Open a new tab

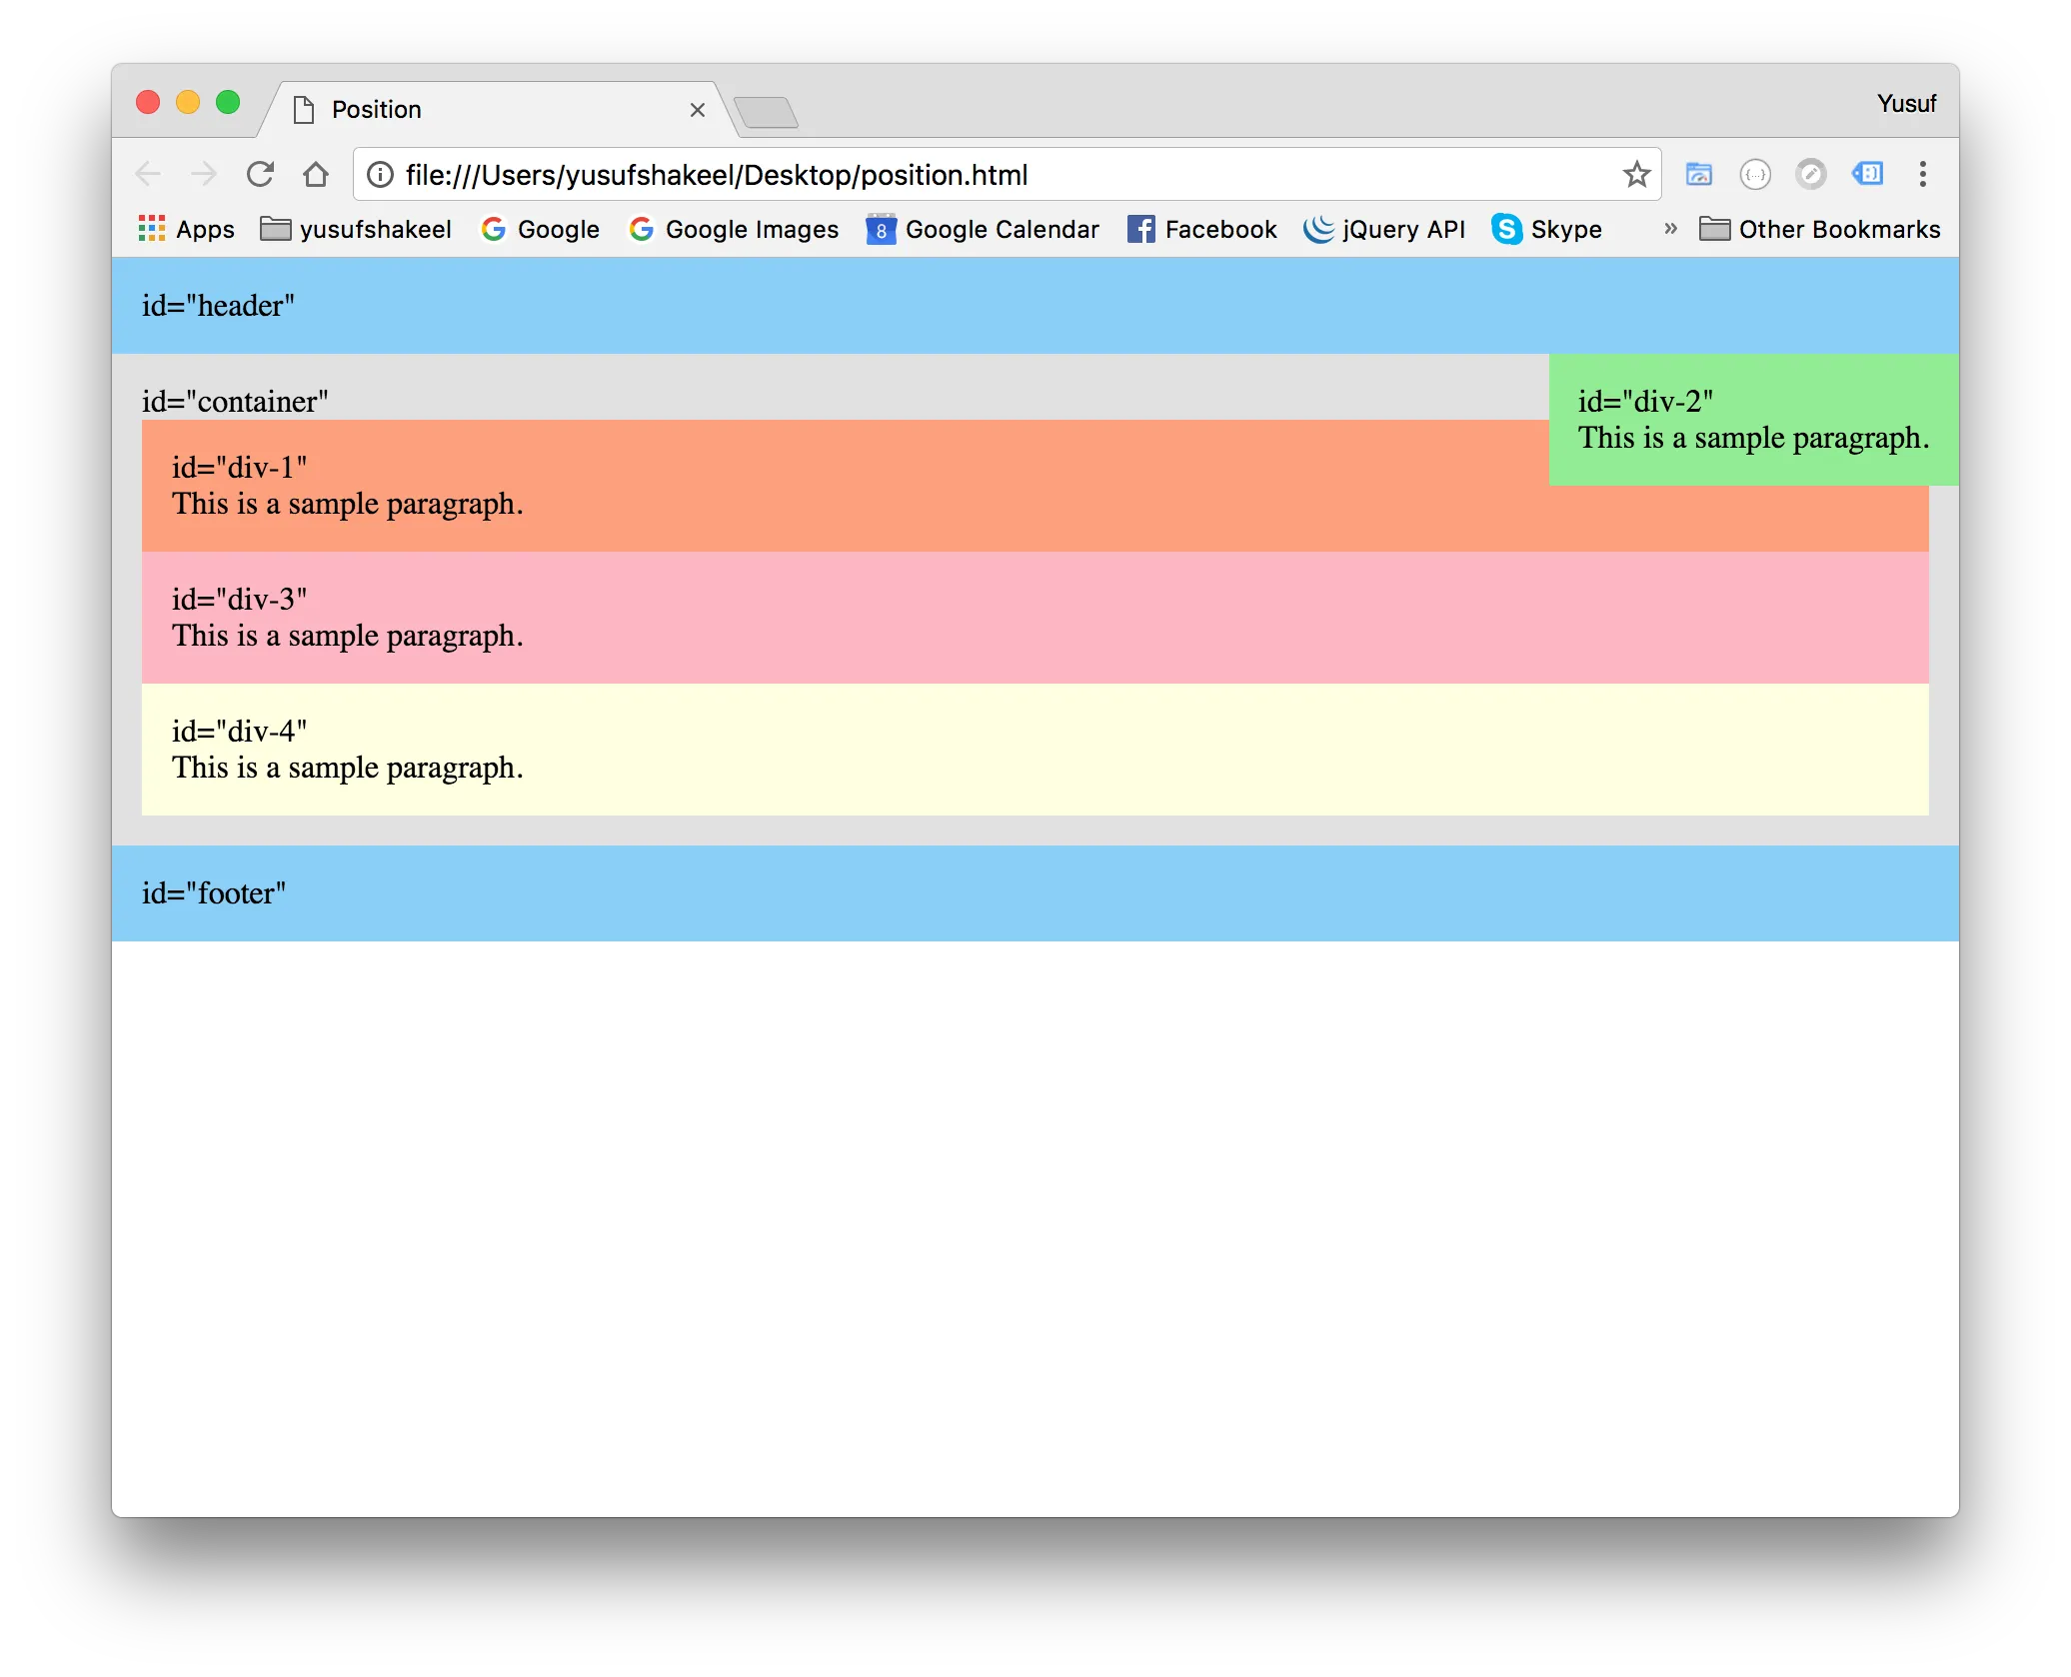(766, 112)
